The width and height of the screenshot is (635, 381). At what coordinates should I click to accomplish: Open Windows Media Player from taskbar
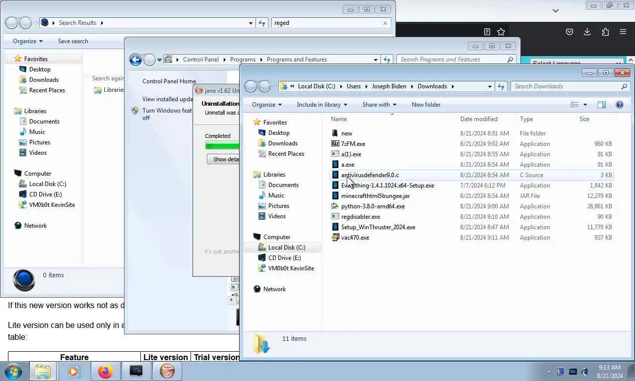point(74,371)
